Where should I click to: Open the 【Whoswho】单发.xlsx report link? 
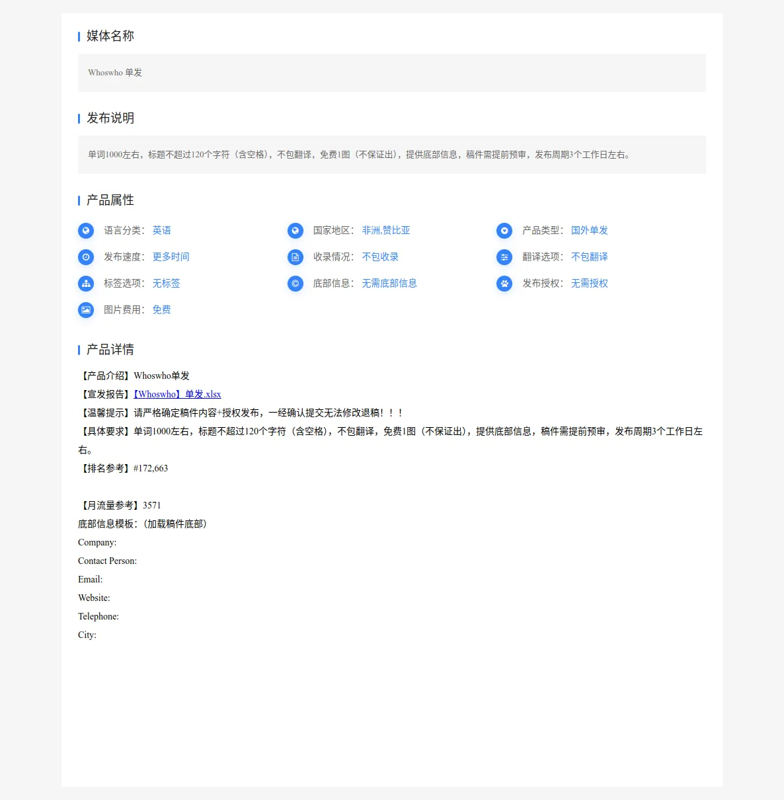[177, 394]
